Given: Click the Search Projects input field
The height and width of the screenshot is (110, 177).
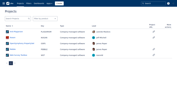Looking at the screenshot, I should tap(18, 19).
